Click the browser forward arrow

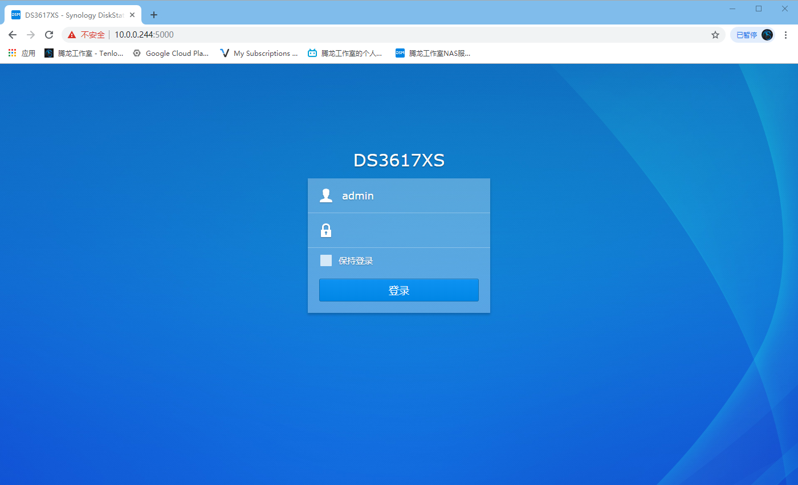(x=31, y=35)
